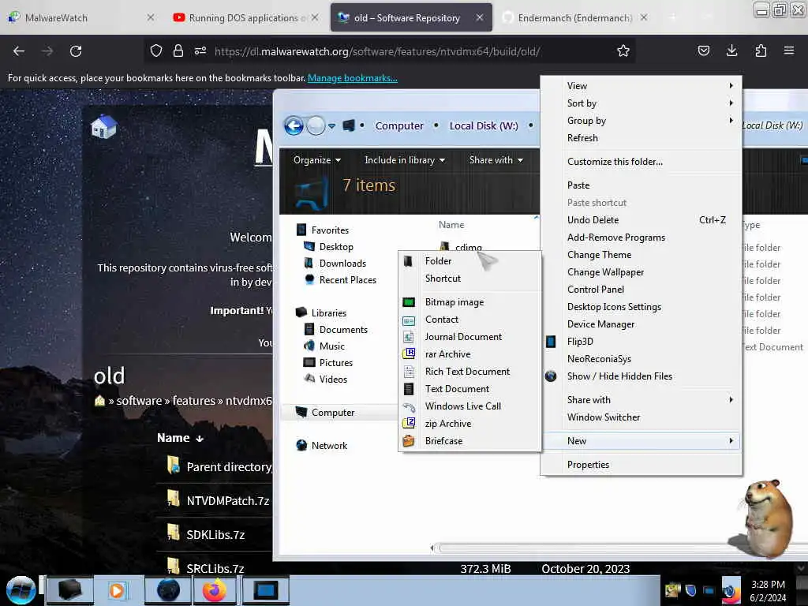This screenshot has width=808, height=606.
Task: Expand the Share with context submenu
Action: click(641, 400)
